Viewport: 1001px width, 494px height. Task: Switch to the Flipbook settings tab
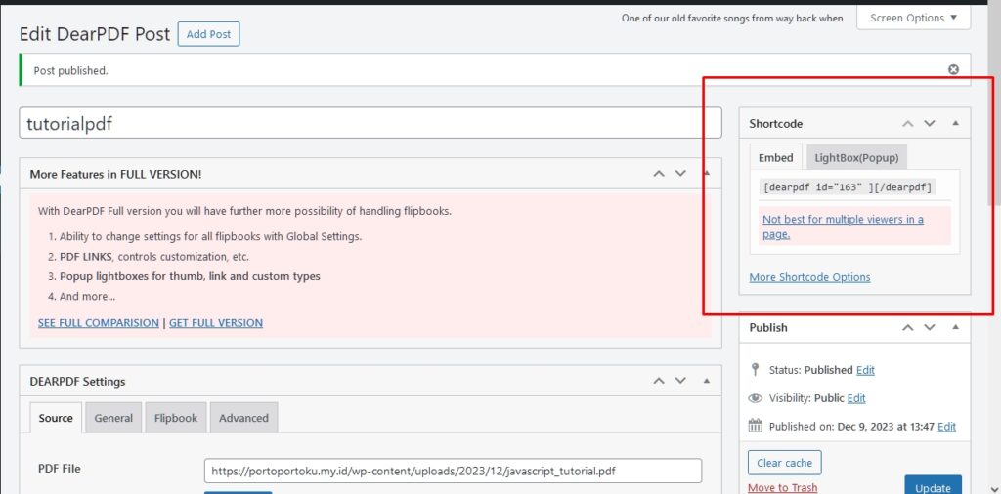(x=176, y=418)
